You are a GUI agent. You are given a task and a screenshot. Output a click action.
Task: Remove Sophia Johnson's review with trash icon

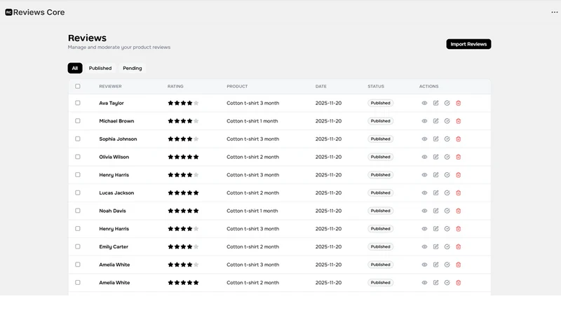459,139
